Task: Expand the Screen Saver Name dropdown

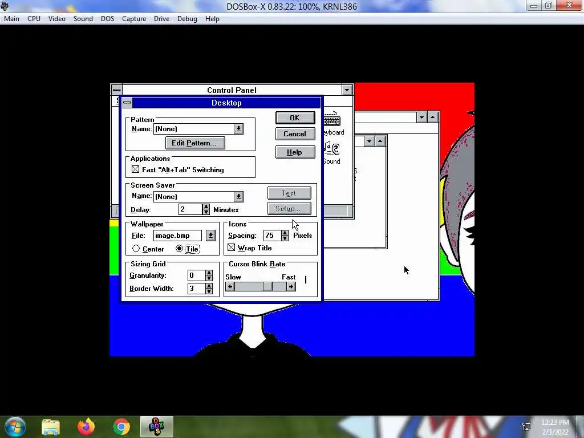Action: 238,196
